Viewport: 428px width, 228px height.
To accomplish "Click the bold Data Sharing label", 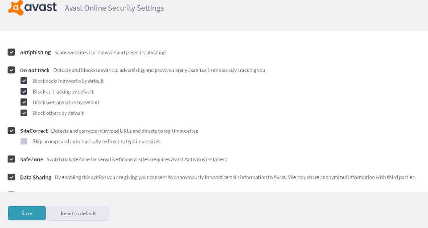I will (36, 178).
